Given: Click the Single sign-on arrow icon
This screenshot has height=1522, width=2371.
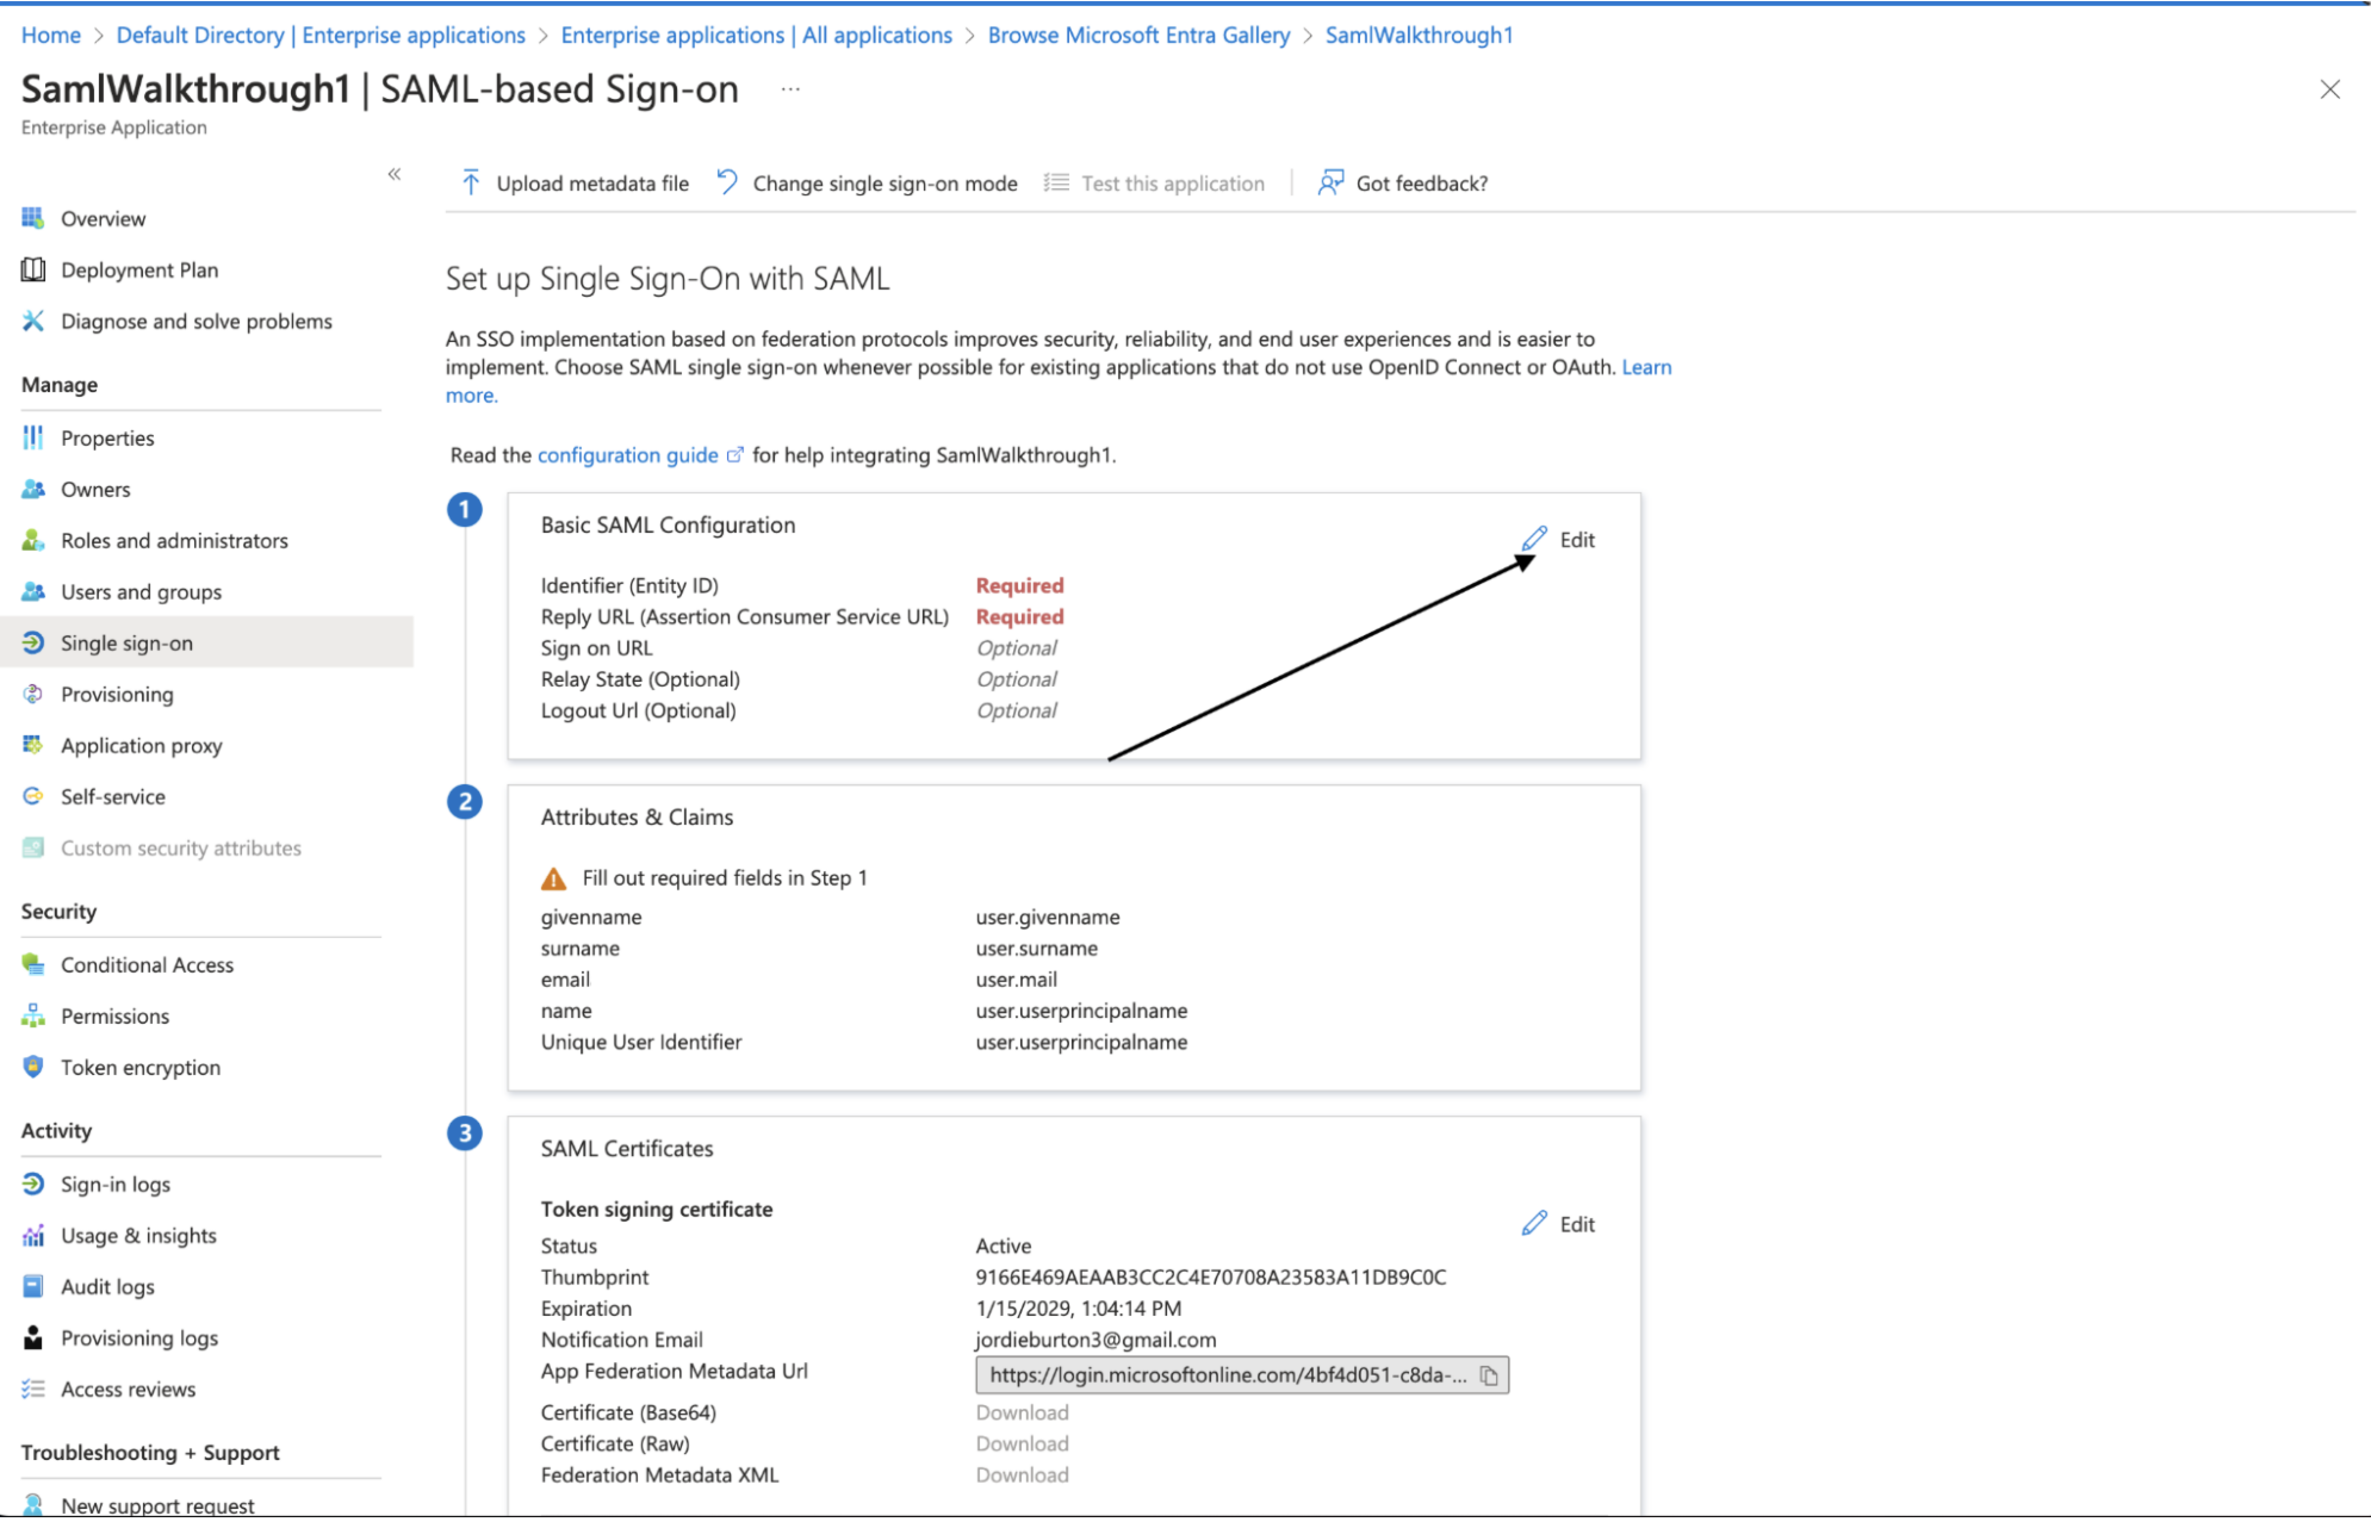Looking at the screenshot, I should click(x=33, y=642).
